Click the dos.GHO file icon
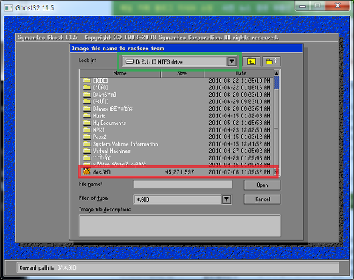The image size is (354, 280). point(86,171)
